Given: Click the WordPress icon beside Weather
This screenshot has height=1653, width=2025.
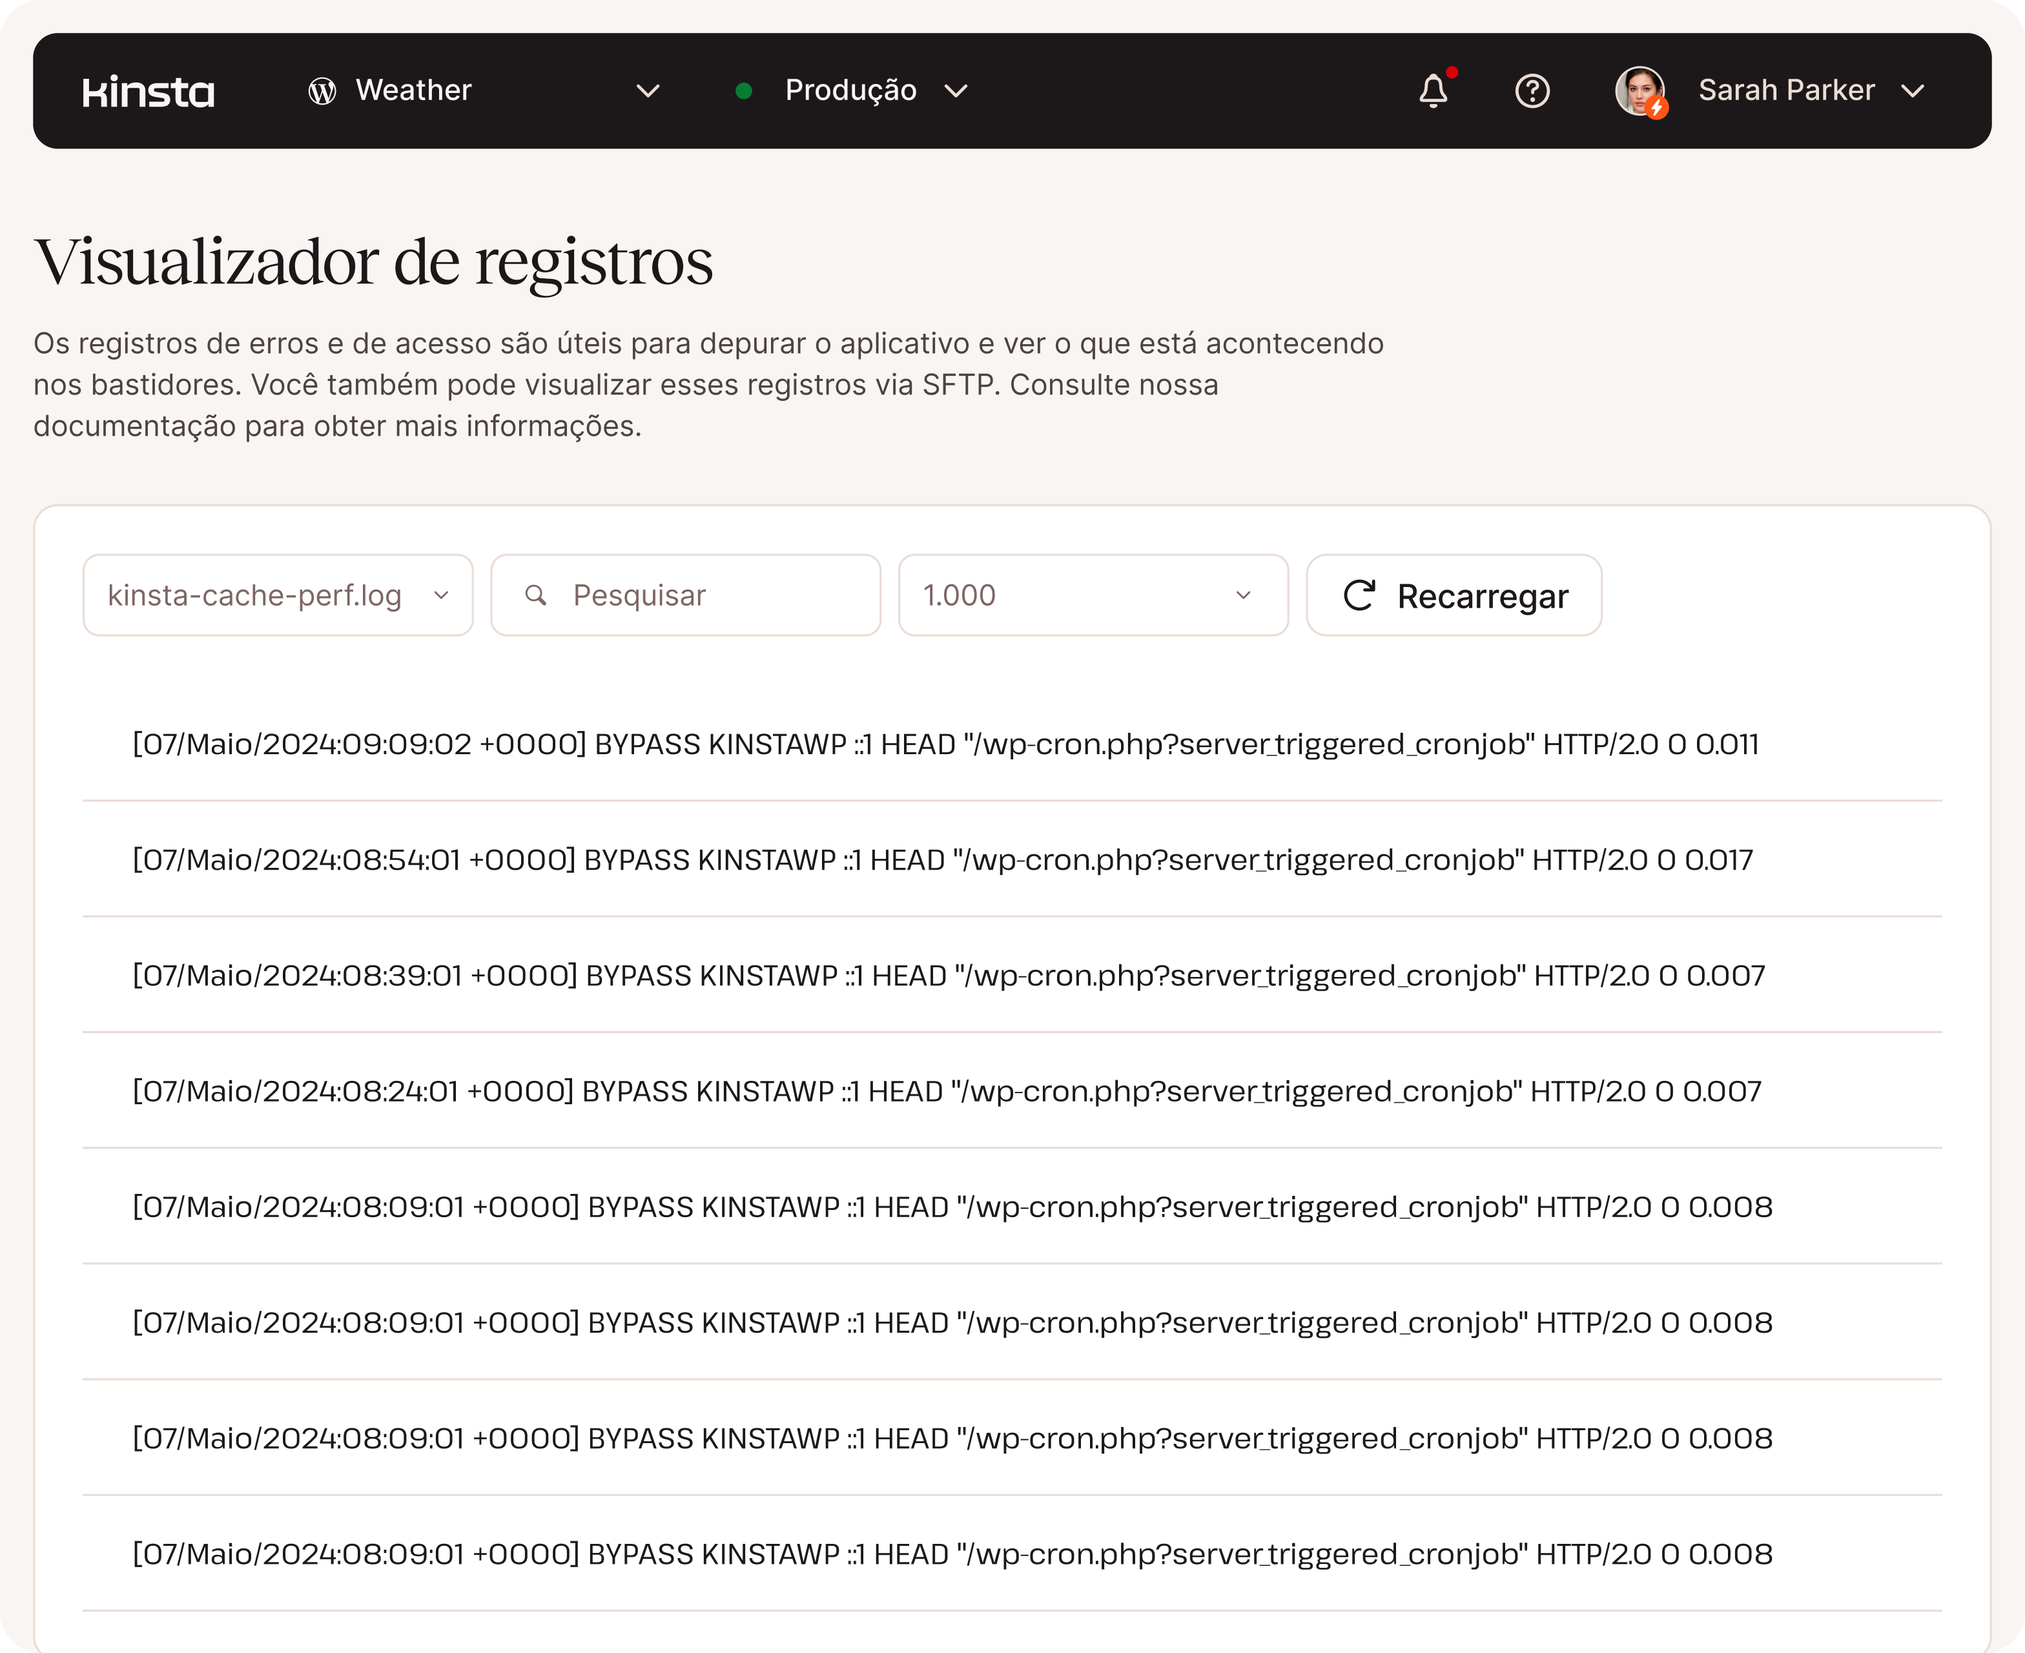Looking at the screenshot, I should (x=323, y=92).
